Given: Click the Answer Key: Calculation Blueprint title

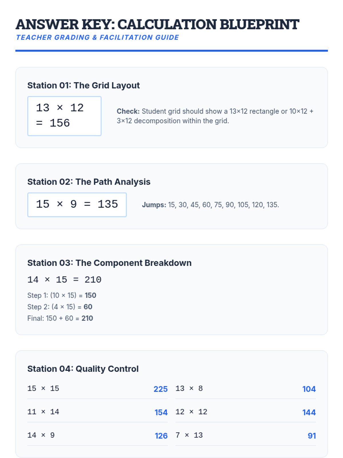Looking at the screenshot, I should (157, 24).
